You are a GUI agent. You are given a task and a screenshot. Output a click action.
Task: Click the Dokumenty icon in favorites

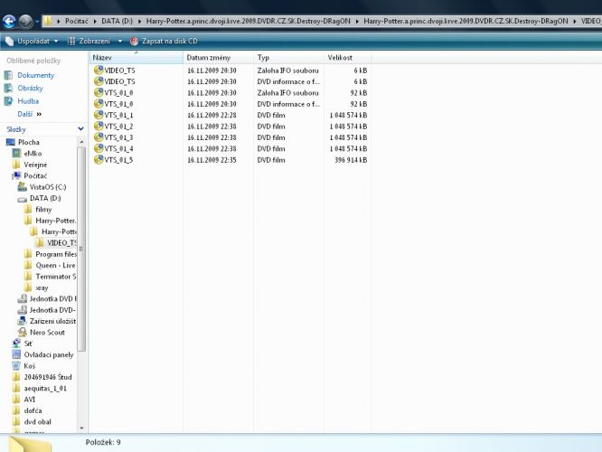(8, 75)
